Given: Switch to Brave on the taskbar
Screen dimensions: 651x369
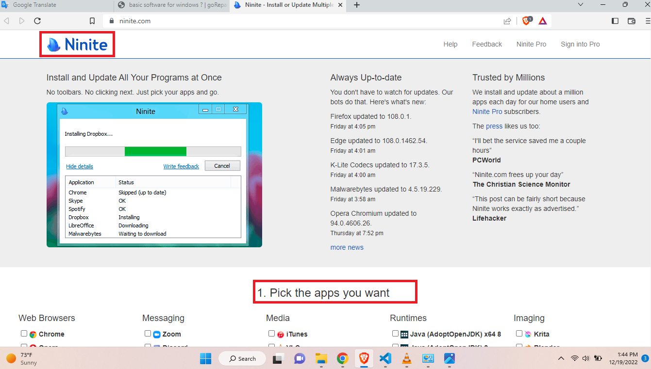Looking at the screenshot, I should point(364,359).
